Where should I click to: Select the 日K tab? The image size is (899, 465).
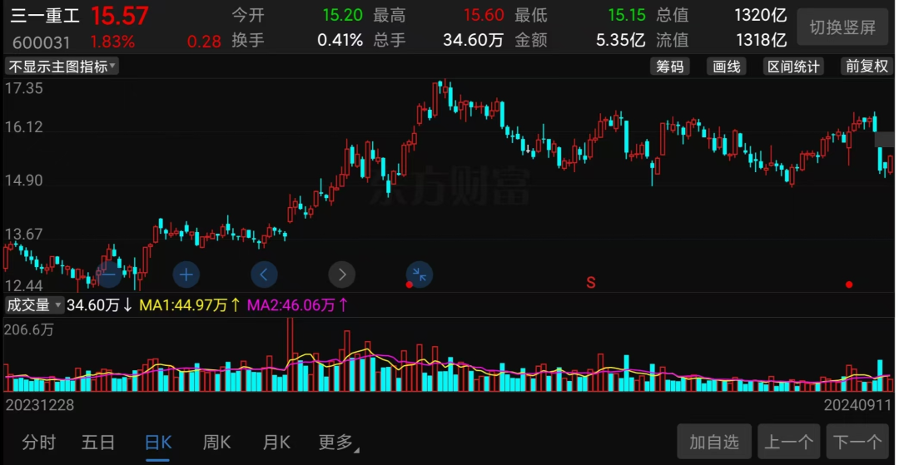click(x=158, y=442)
